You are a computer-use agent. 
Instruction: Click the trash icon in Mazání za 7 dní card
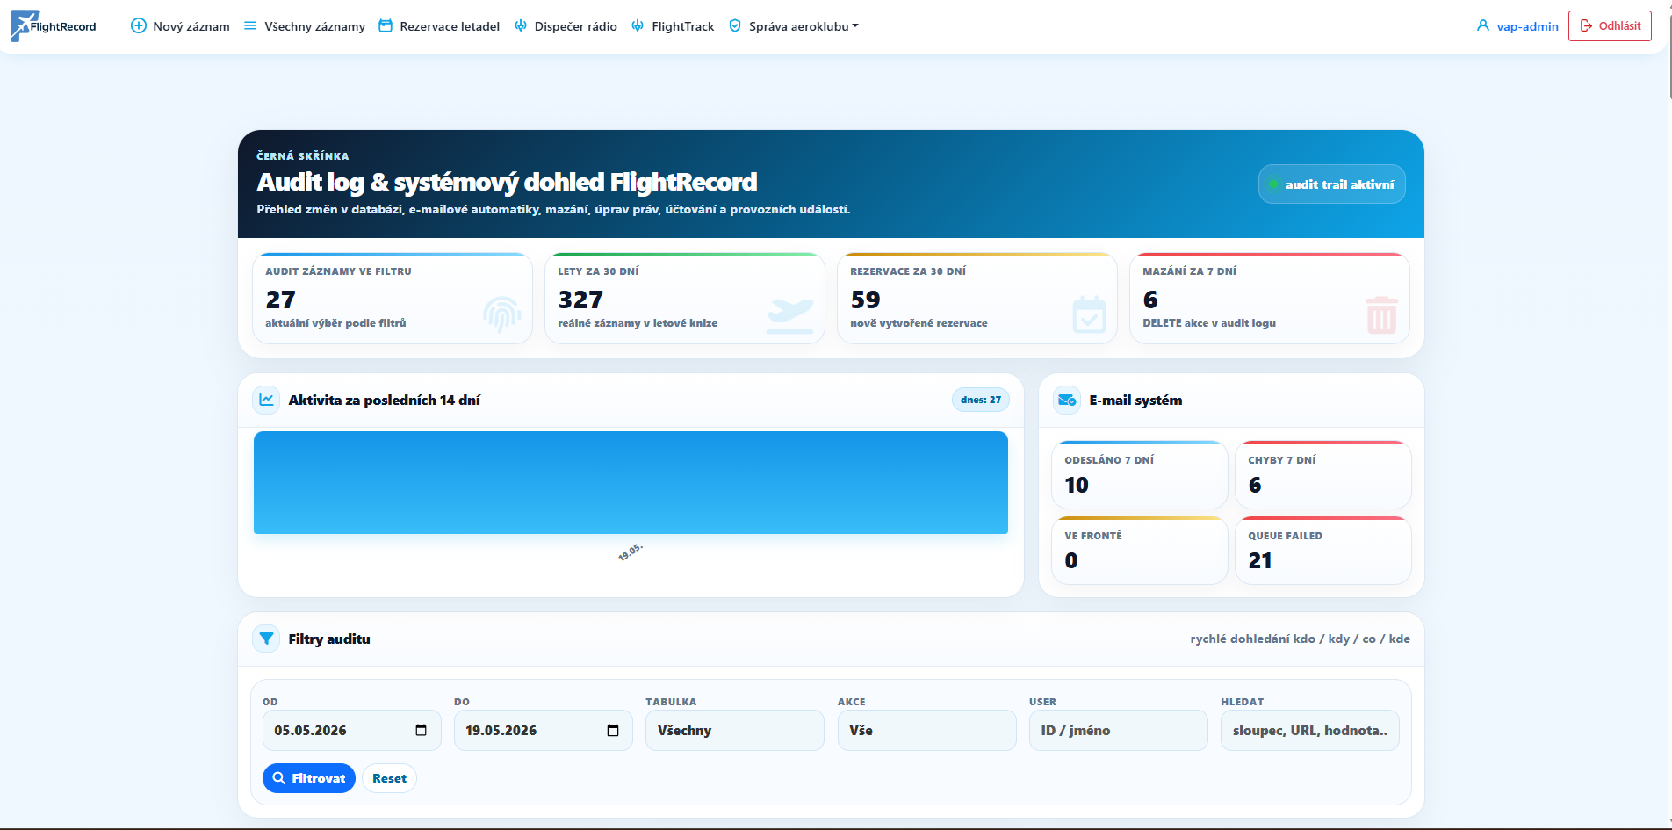click(1381, 314)
